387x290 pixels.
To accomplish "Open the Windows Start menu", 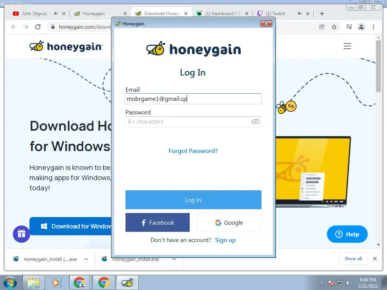I will tap(10, 282).
